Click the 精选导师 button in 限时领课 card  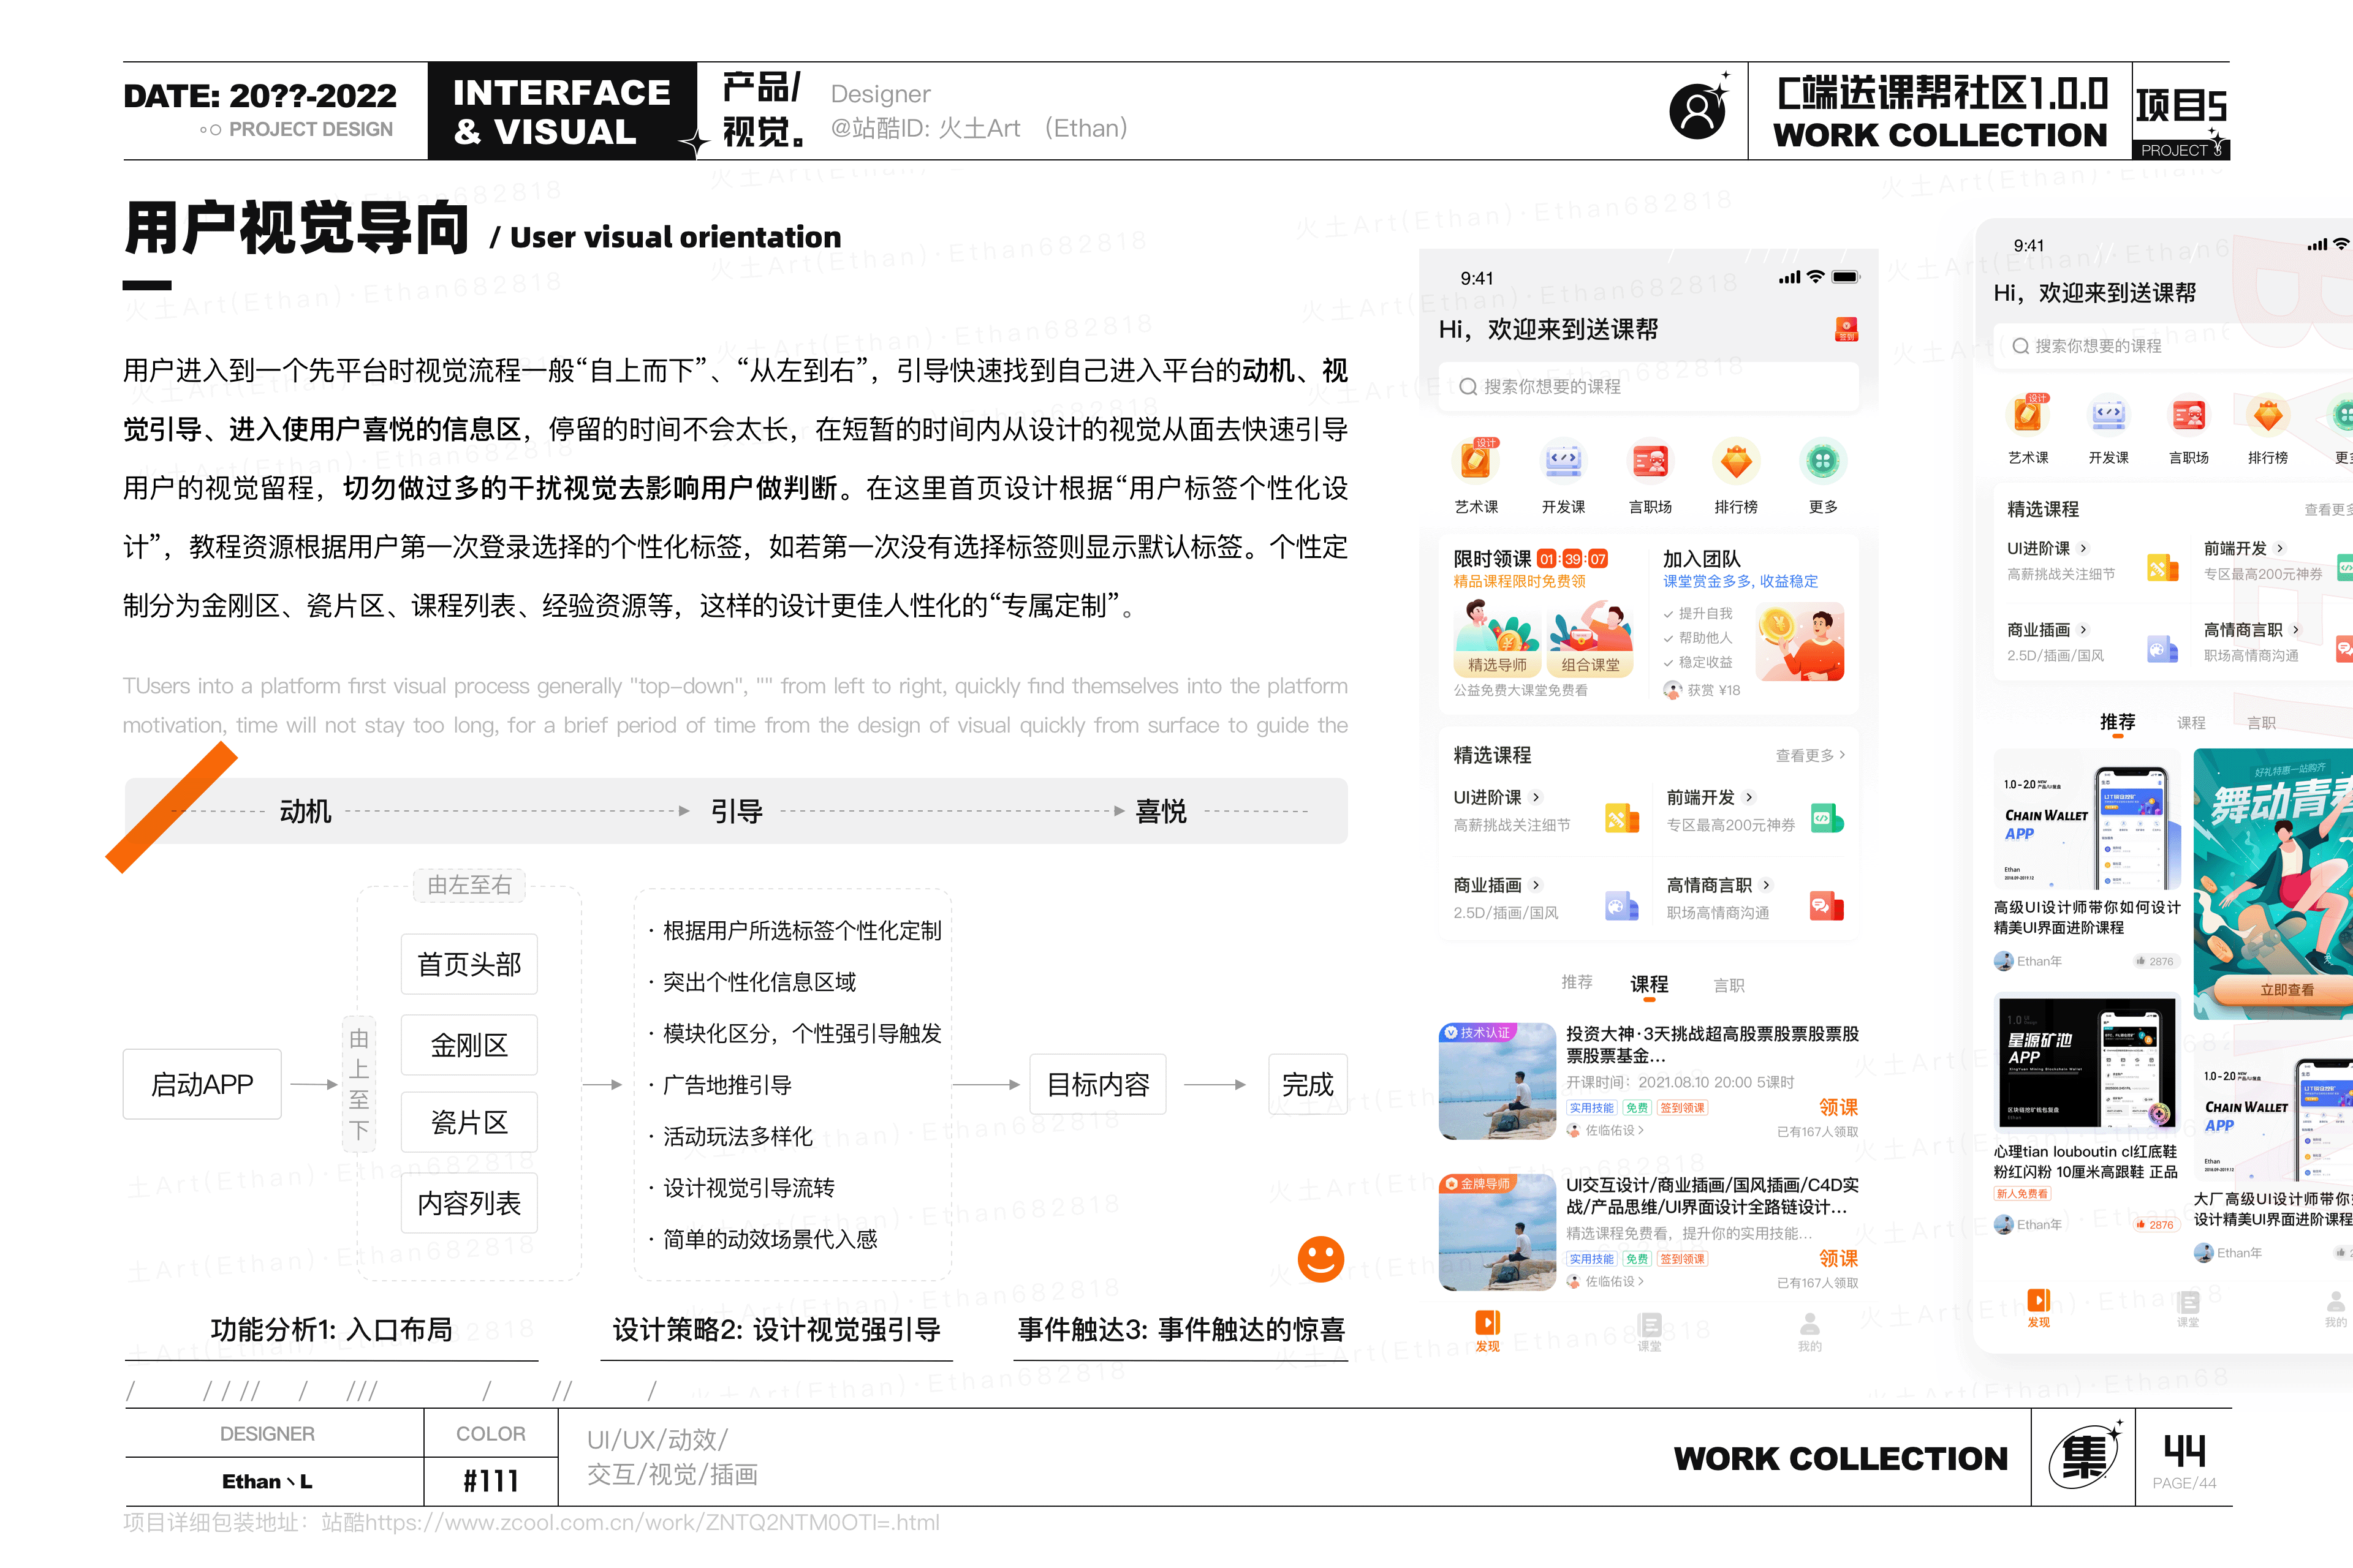(x=1496, y=664)
